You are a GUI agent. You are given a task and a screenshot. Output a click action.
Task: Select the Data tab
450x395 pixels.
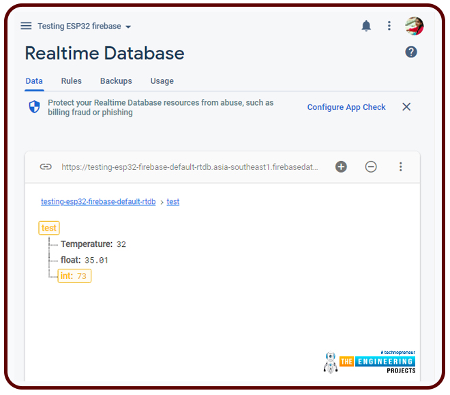34,81
